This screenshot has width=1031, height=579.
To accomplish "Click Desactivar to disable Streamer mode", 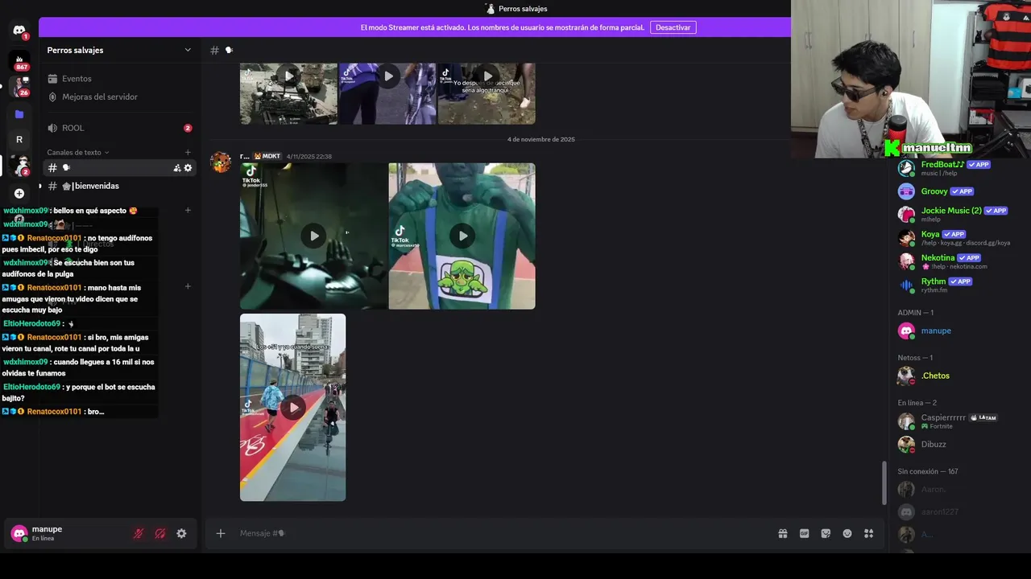I will coord(673,27).
